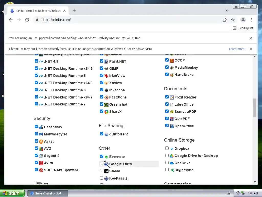
Task: Click the CCCP app icon
Action: click(172, 61)
